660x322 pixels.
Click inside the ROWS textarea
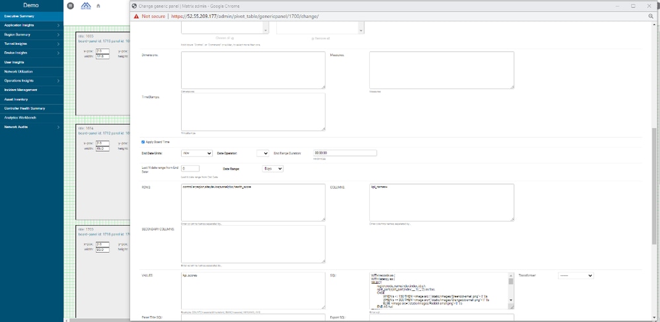(253, 202)
